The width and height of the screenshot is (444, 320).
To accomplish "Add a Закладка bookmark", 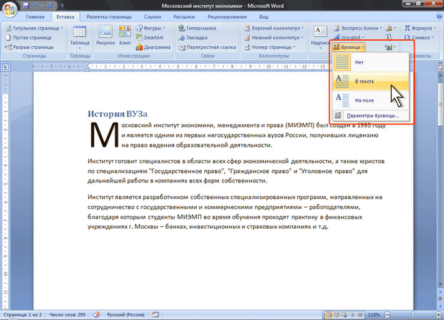I will coord(193,37).
